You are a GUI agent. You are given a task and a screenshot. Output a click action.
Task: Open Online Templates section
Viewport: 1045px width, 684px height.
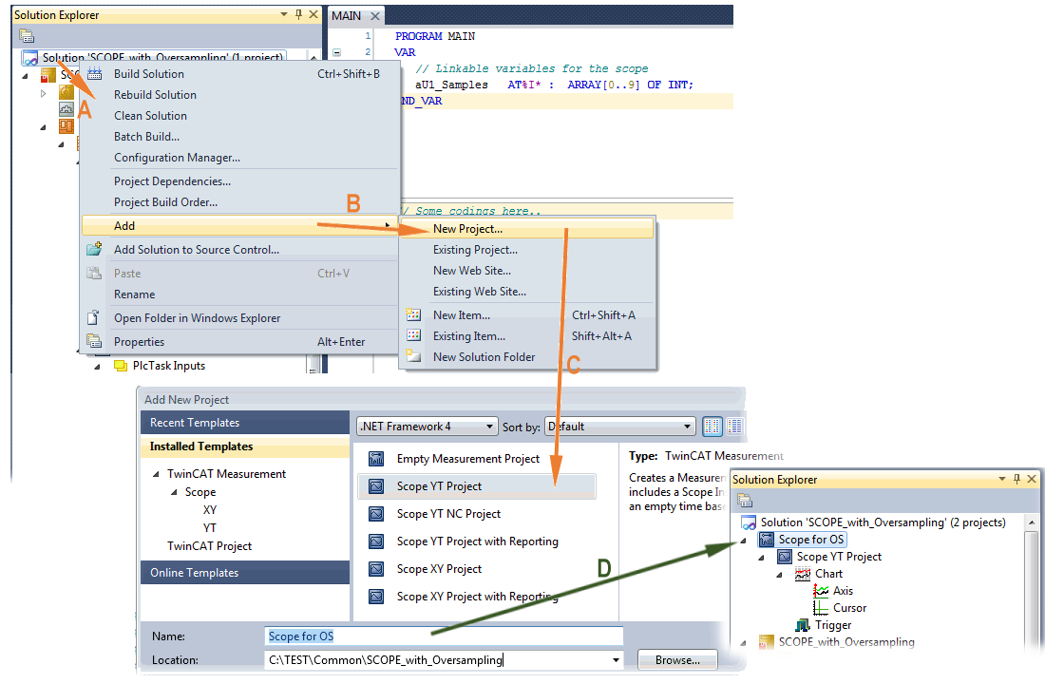pyautogui.click(x=244, y=573)
